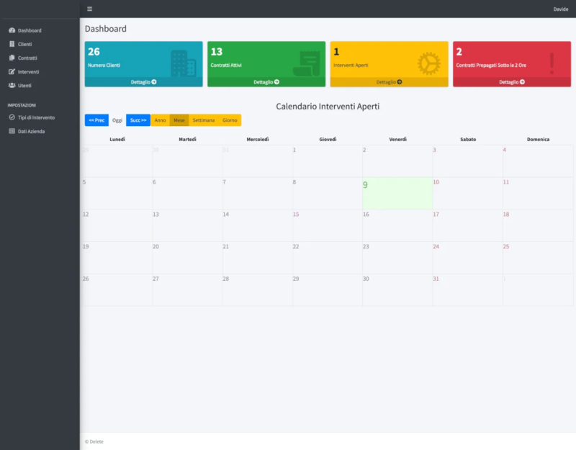Image resolution: width=576 pixels, height=450 pixels.
Task: Collapse the sidebar with the hamburger icon
Action: pos(89,9)
